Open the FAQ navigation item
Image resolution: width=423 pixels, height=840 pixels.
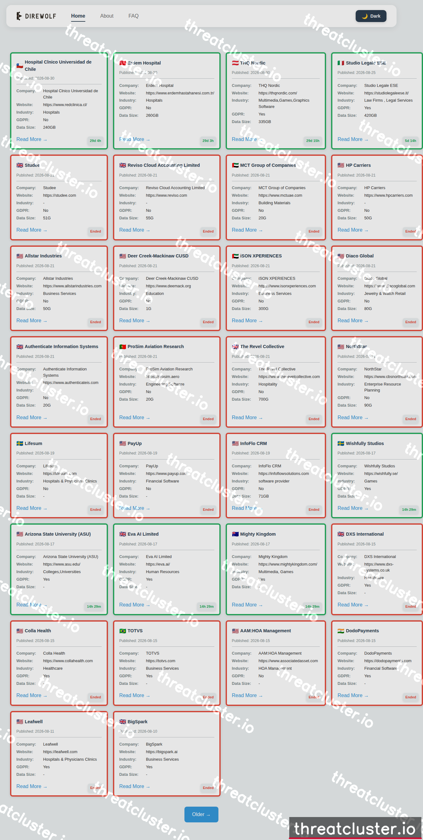[133, 16]
